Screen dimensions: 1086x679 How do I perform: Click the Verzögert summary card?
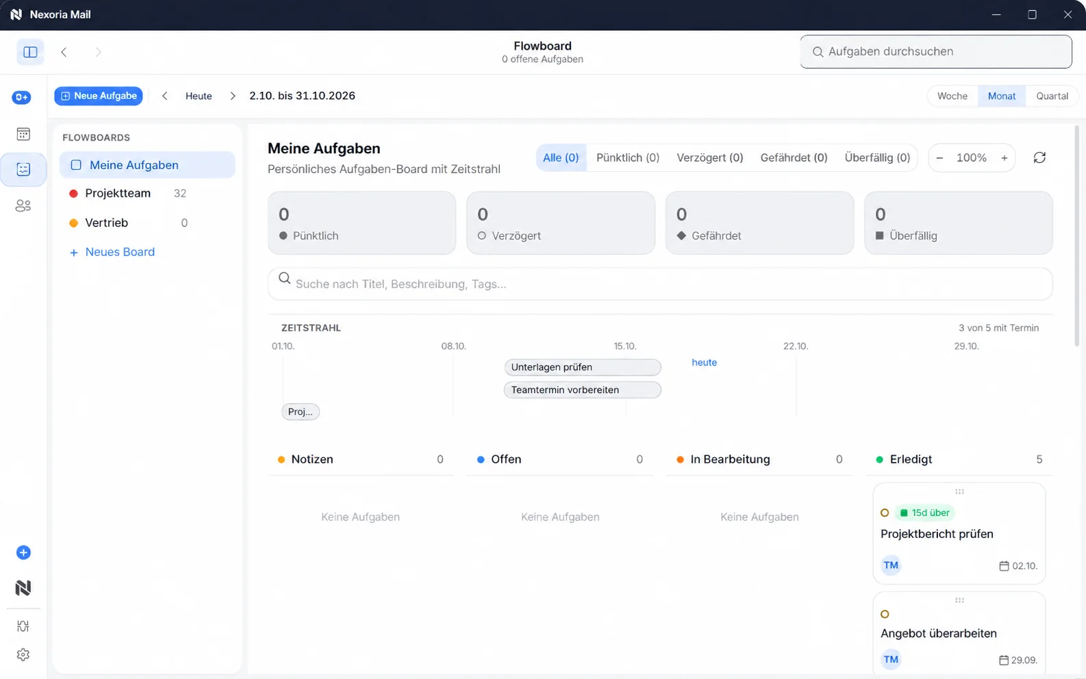click(x=561, y=223)
